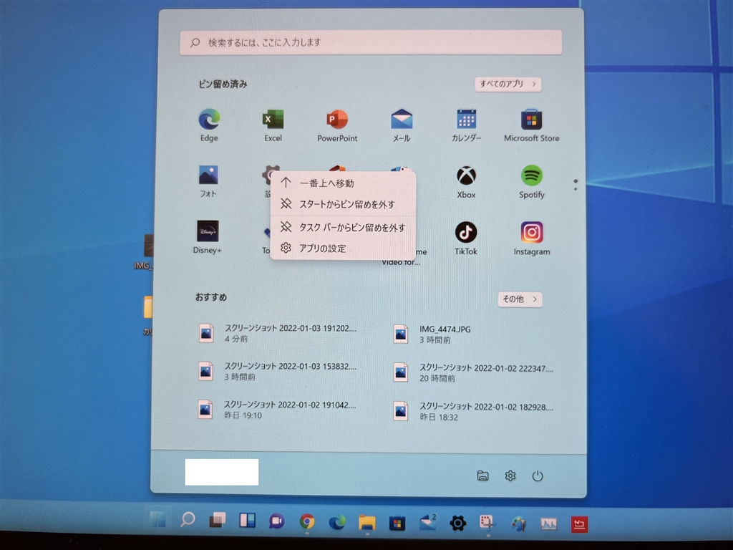Open the メール app
This screenshot has height=550, width=733.
point(402,125)
